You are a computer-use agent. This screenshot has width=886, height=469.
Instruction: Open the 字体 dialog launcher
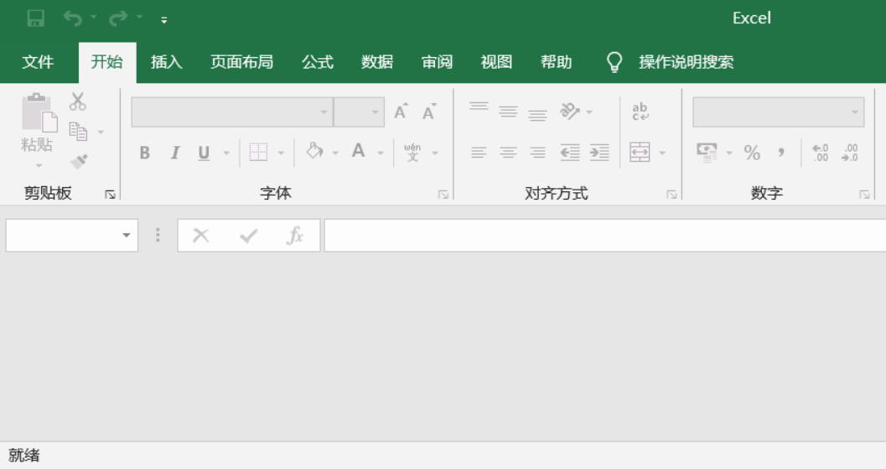(443, 195)
